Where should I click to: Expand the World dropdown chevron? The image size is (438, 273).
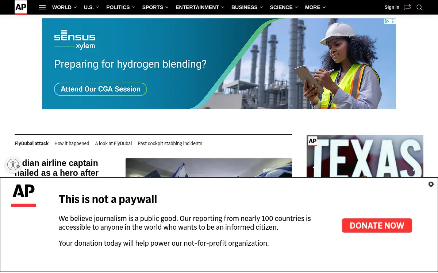pyautogui.click(x=75, y=7)
